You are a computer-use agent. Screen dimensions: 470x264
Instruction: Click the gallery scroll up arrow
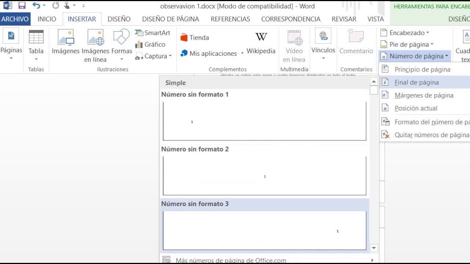(x=374, y=82)
